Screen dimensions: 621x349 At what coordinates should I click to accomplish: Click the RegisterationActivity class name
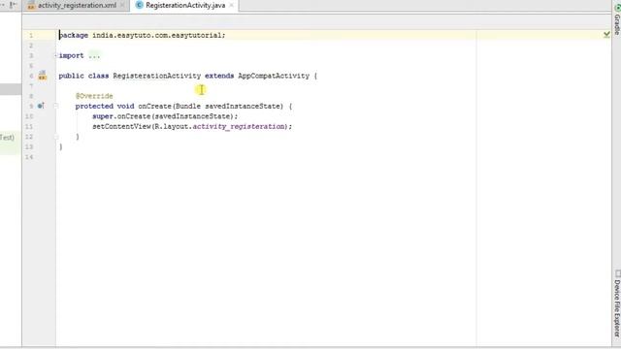(157, 76)
